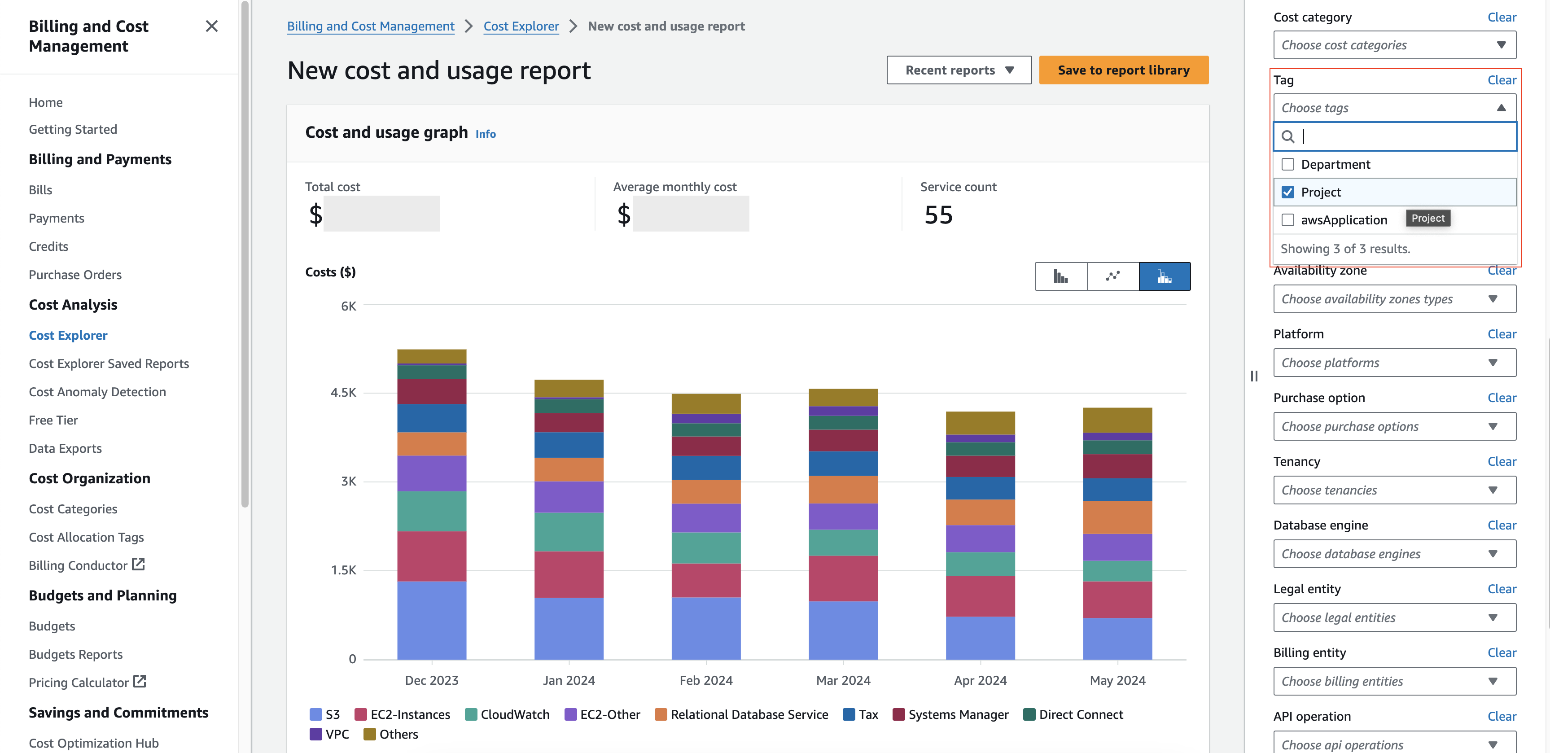Click the search magnifier icon in tag filter

coord(1287,136)
